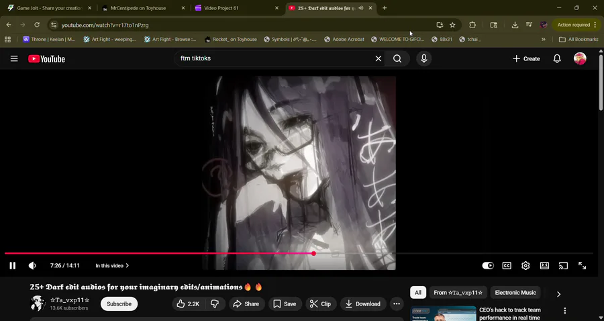Viewport: 604px width, 321px height.
Task: Download the video
Action: (363, 304)
